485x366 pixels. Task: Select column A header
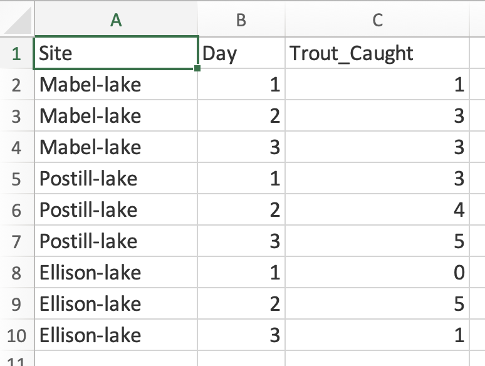coord(116,20)
